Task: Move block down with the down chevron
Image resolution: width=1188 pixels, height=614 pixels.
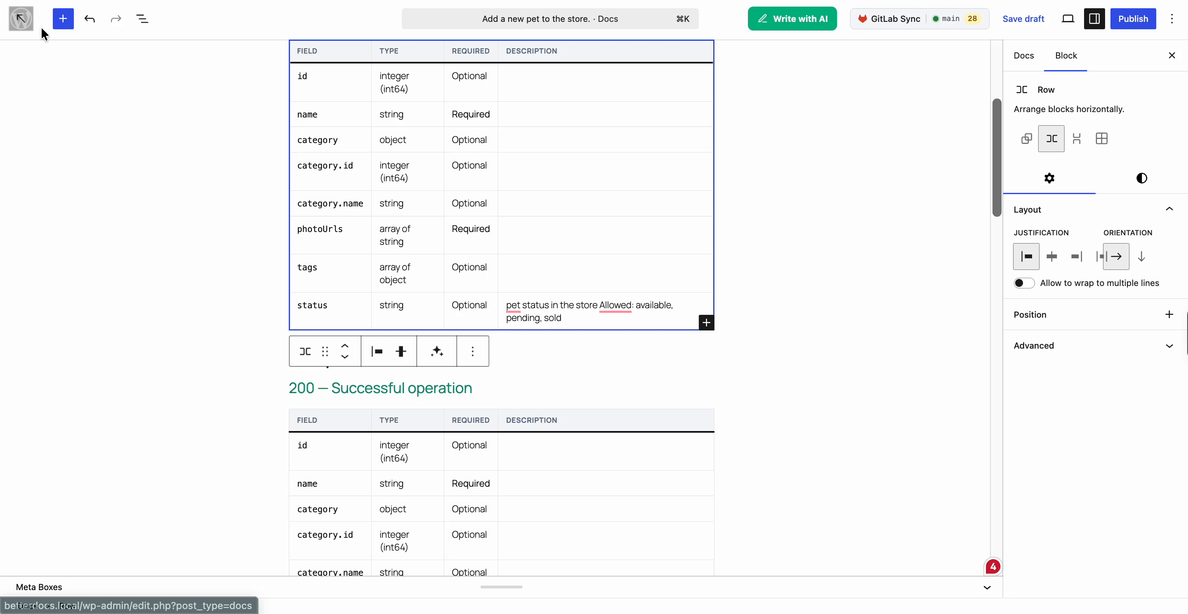Action: pyautogui.click(x=344, y=357)
